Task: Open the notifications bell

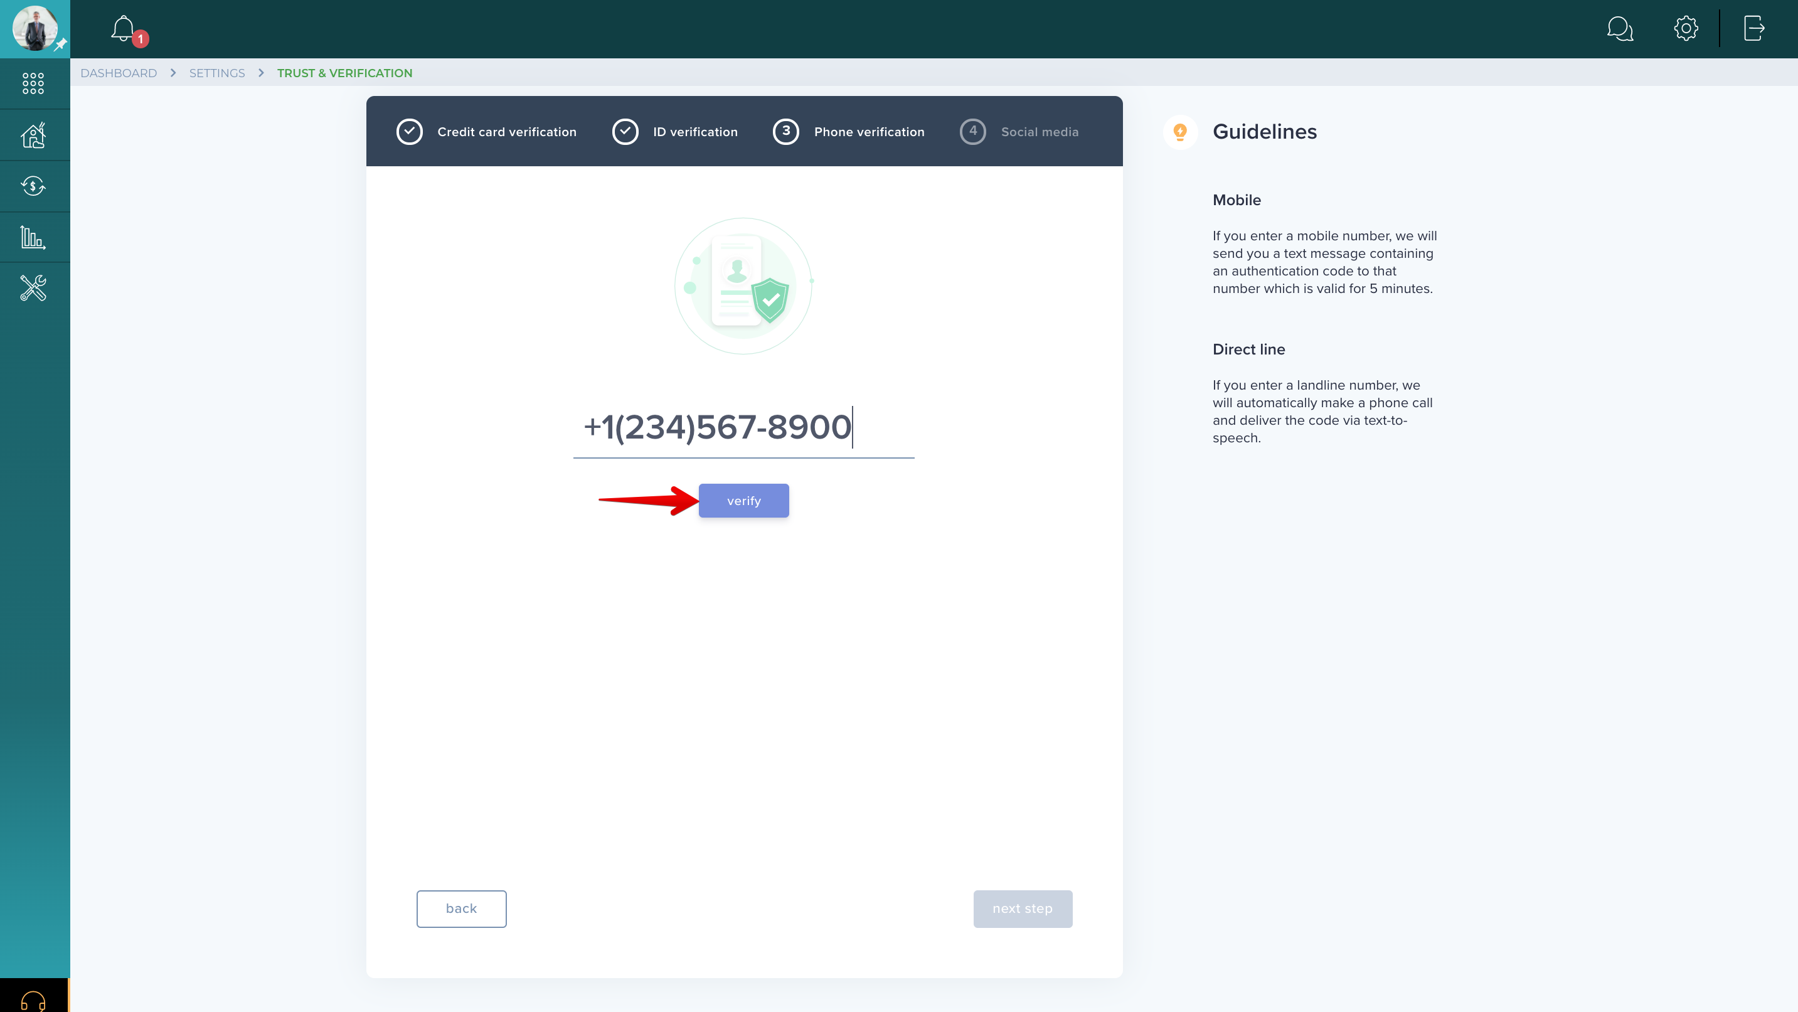Action: click(123, 29)
